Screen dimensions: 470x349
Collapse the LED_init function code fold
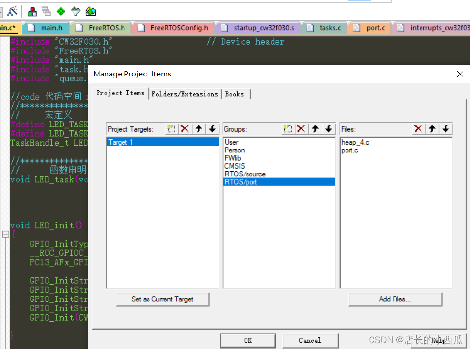tap(5, 234)
